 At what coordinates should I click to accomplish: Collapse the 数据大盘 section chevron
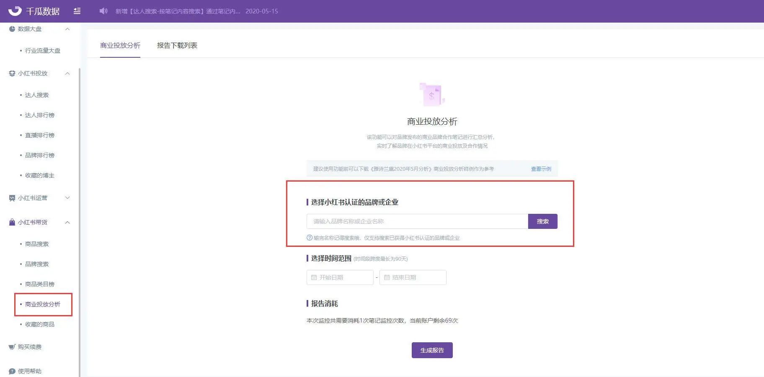point(67,29)
